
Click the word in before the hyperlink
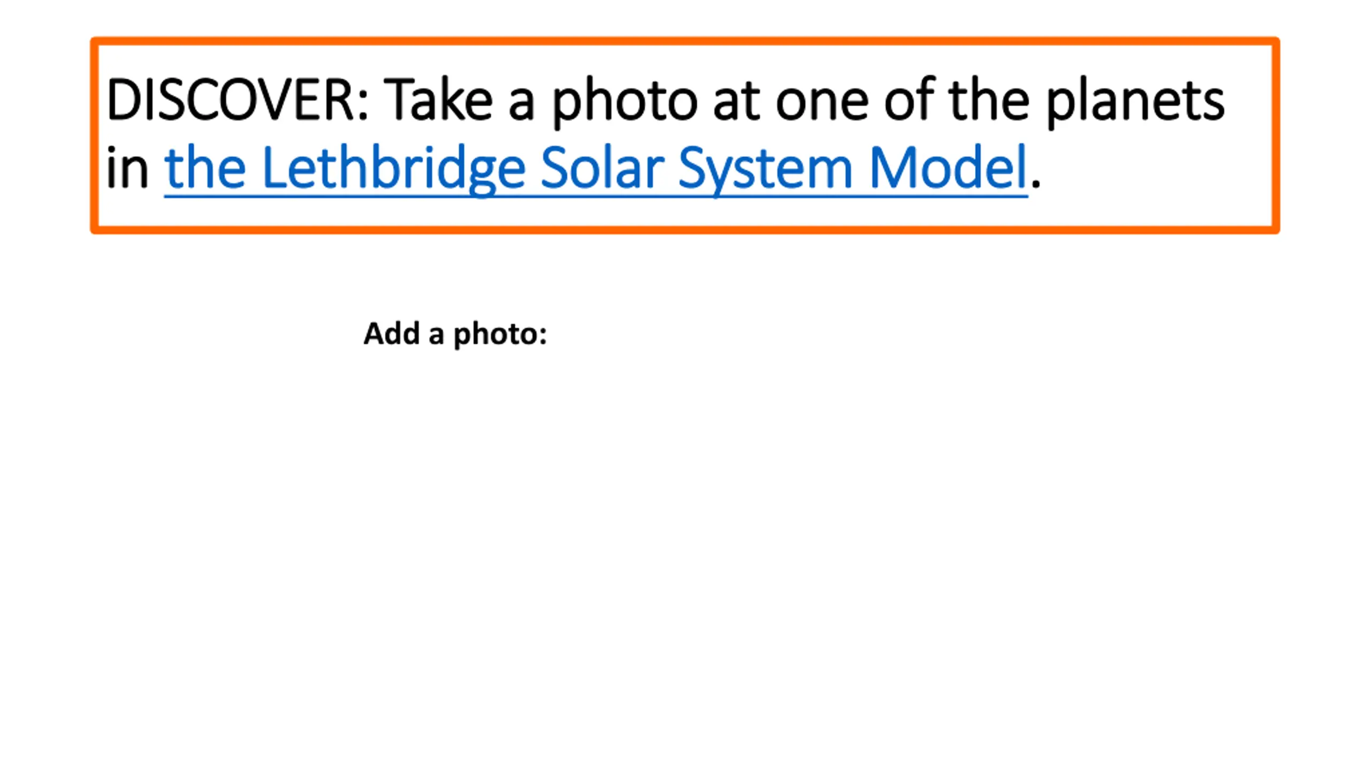(x=127, y=168)
